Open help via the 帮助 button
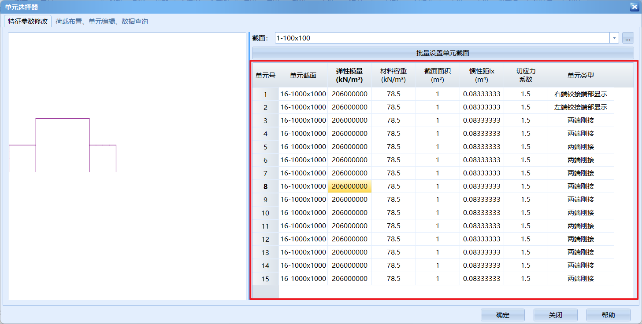 (x=609, y=315)
